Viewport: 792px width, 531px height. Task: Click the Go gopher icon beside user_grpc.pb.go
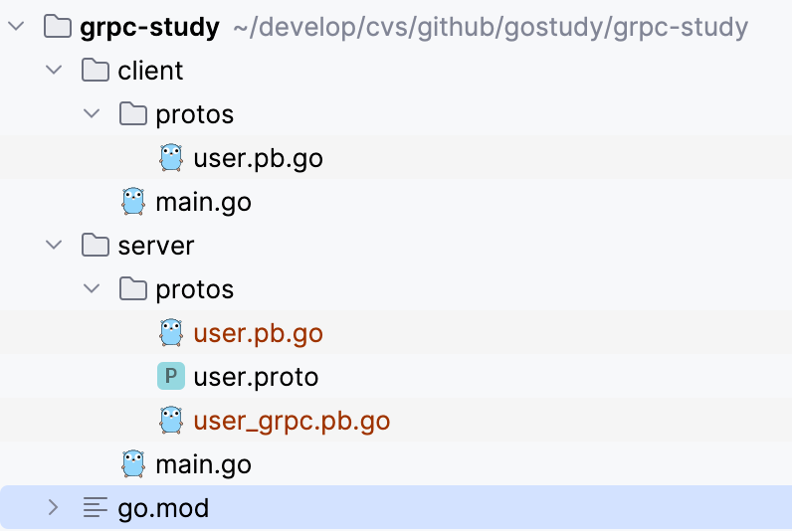point(171,421)
